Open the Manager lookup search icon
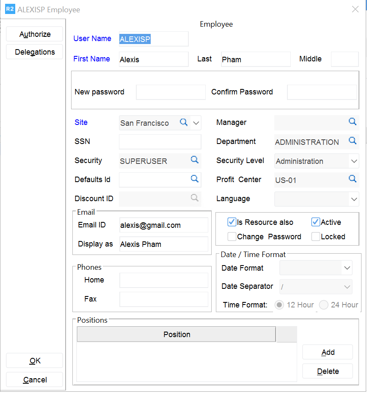This screenshot has width=367, height=393. coord(352,122)
